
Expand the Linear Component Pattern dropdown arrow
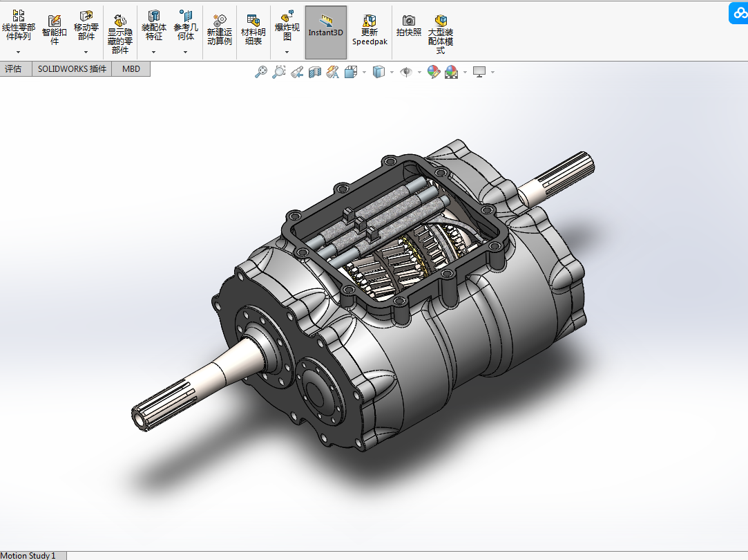click(18, 52)
